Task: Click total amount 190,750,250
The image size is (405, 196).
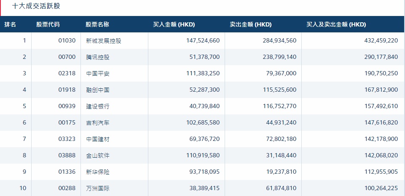Action: tap(381, 73)
